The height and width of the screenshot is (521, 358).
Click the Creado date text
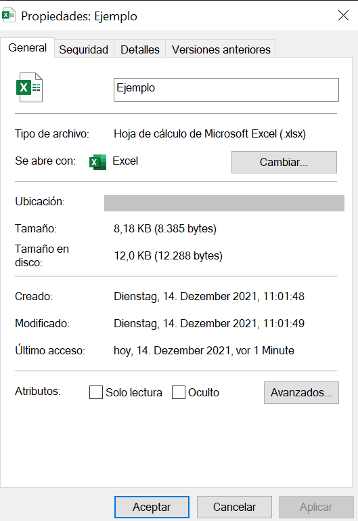coord(209,296)
